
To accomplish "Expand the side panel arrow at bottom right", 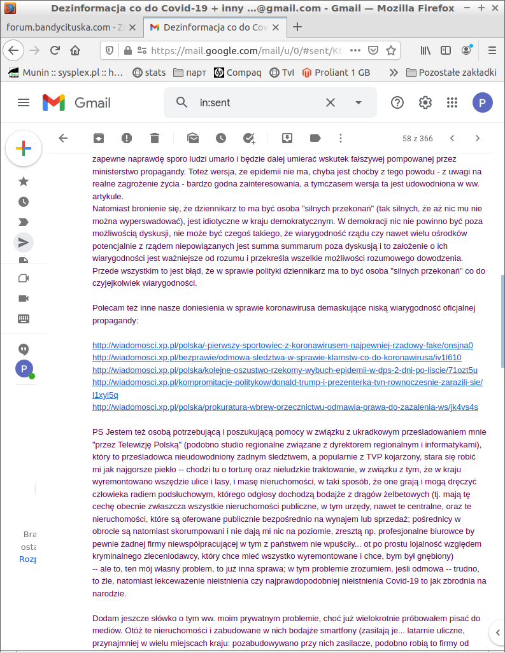I will click(x=497, y=632).
